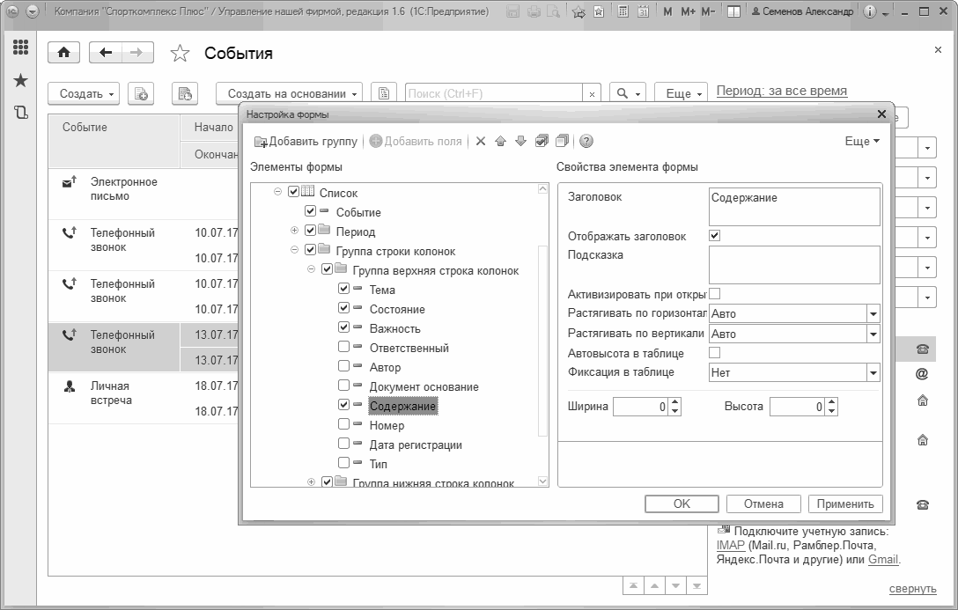Expand the Период group in tree
The width and height of the screenshot is (958, 610).
[x=295, y=232]
